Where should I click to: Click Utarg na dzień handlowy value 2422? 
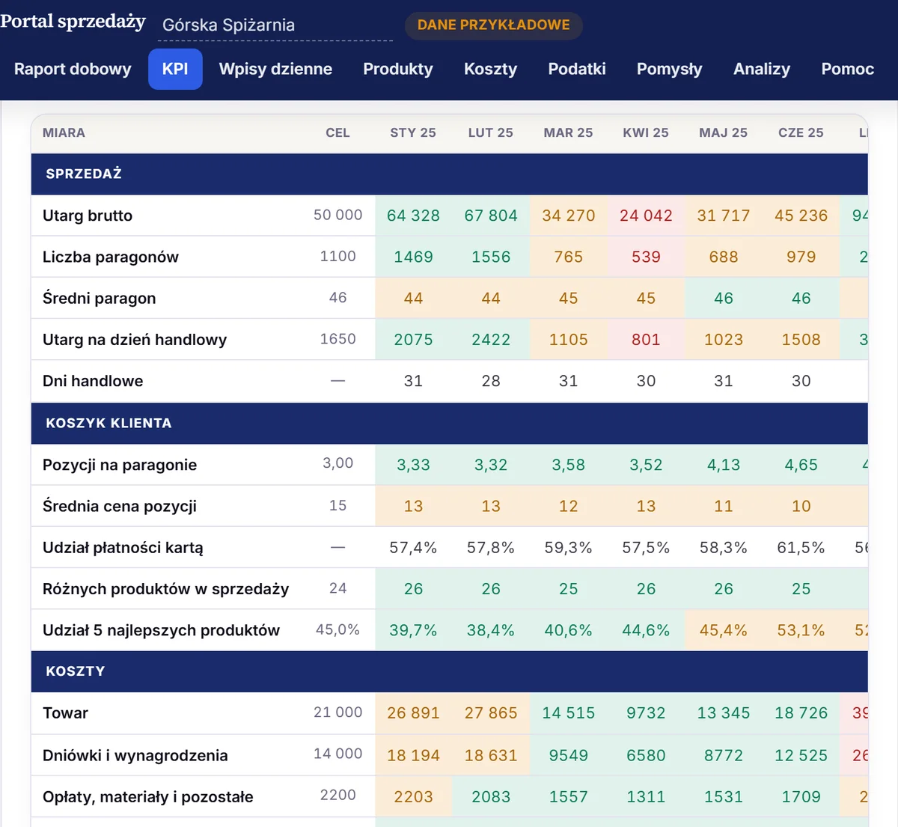point(491,340)
